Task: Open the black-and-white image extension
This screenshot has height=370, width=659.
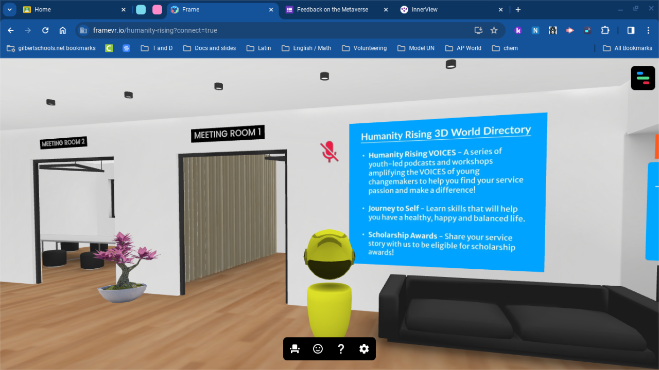Action: (552, 30)
